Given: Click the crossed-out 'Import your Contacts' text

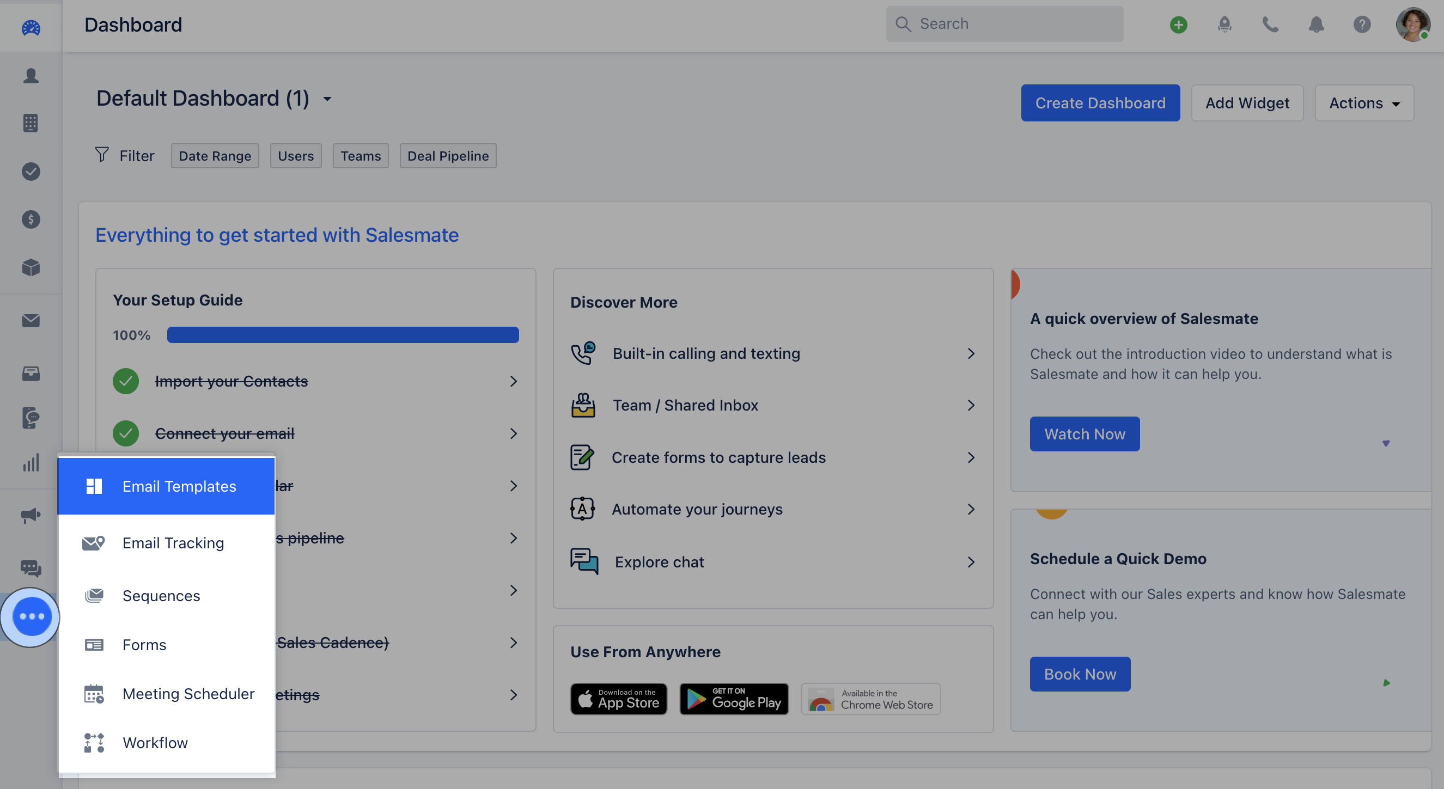Looking at the screenshot, I should pos(231,381).
